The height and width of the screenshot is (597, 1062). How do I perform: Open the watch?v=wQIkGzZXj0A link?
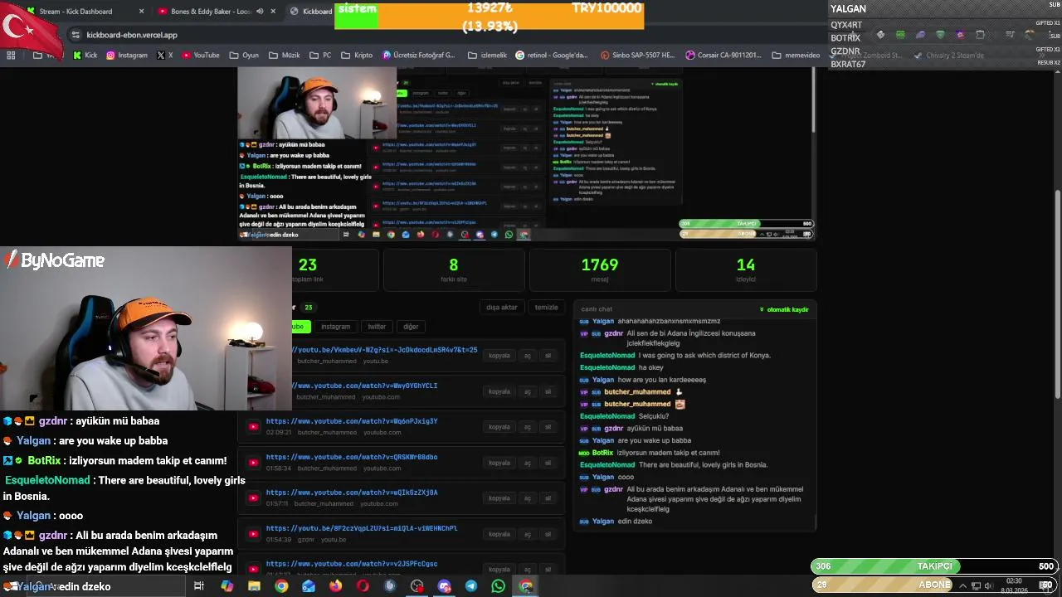(352, 493)
